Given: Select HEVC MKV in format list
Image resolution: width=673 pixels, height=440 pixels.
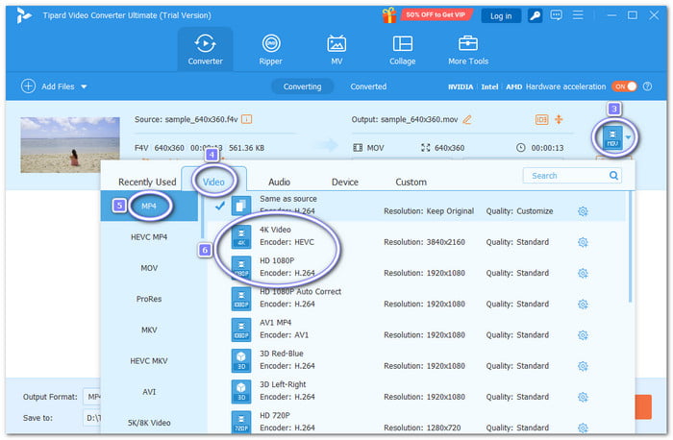Looking at the screenshot, I should coord(149,360).
